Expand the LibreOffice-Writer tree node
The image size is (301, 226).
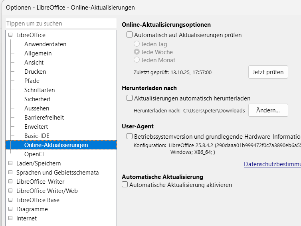point(10,182)
